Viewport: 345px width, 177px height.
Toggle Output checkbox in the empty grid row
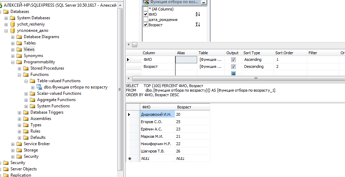tap(234, 73)
